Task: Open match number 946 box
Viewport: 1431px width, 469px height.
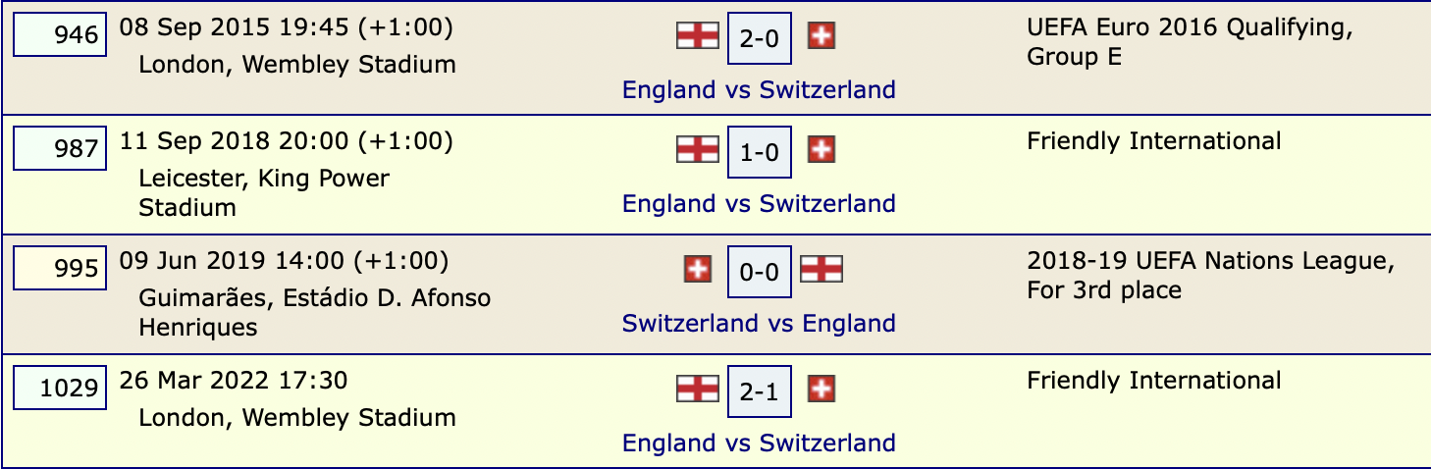Action: (x=60, y=35)
